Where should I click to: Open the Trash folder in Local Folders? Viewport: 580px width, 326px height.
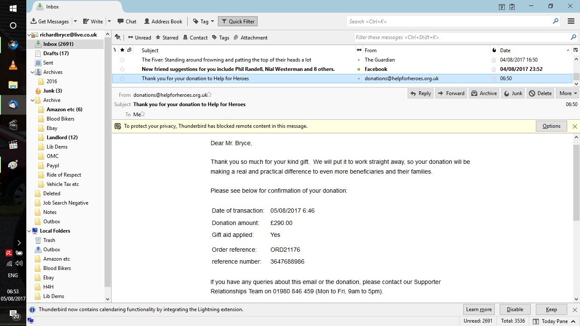[x=49, y=240]
